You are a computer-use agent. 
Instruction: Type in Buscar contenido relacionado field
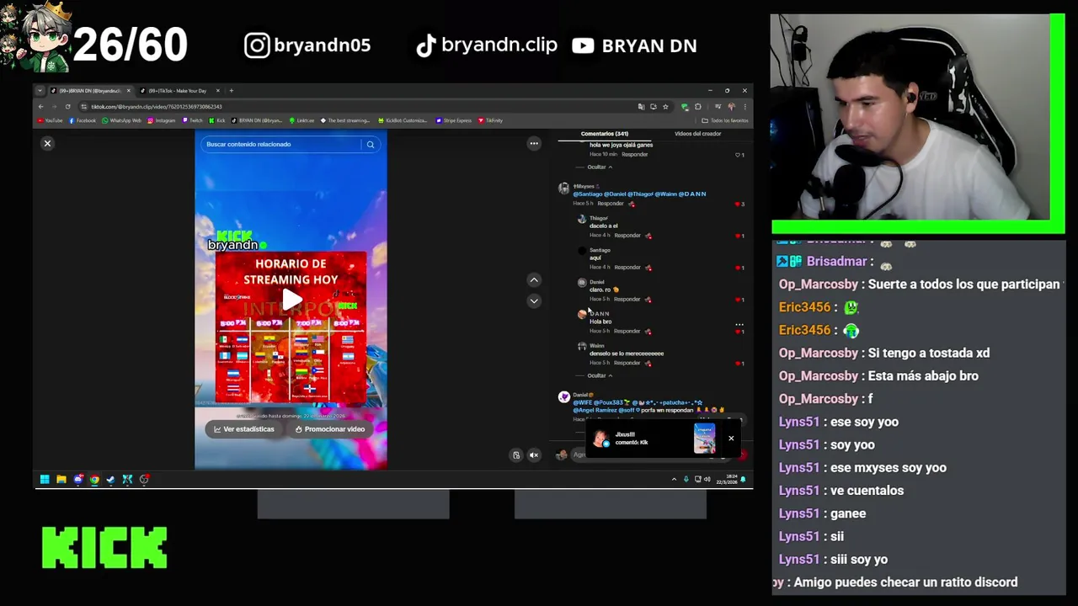click(x=282, y=144)
